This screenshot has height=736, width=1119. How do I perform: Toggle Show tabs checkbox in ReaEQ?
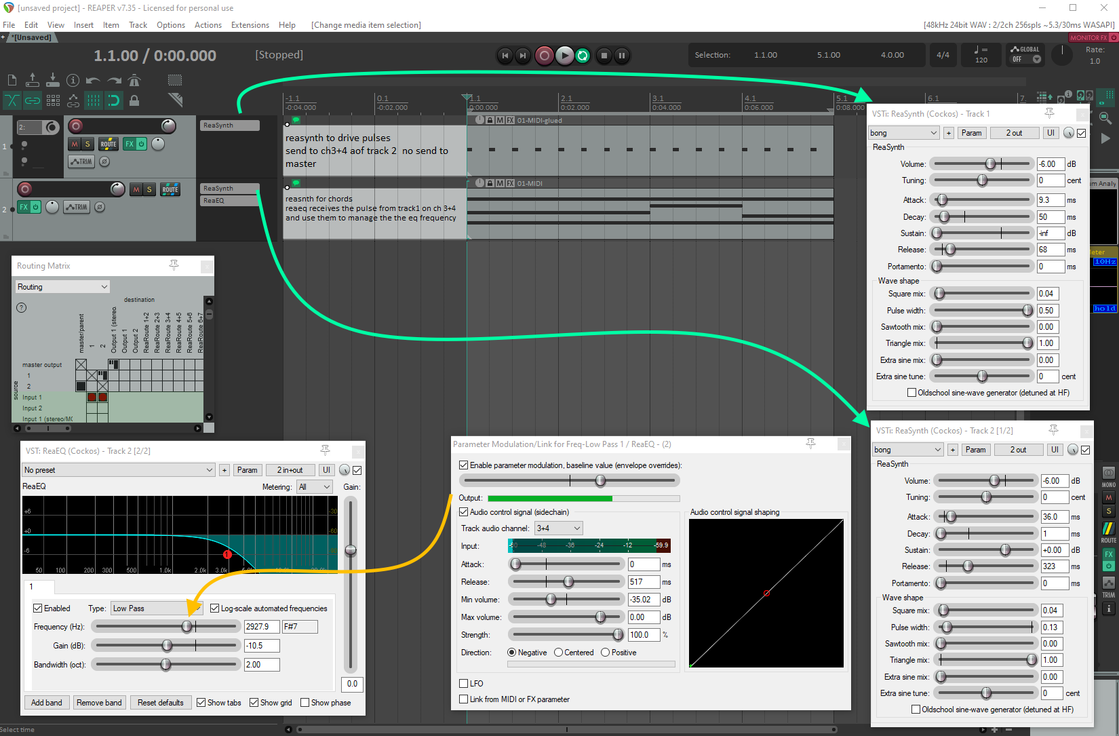click(x=201, y=703)
